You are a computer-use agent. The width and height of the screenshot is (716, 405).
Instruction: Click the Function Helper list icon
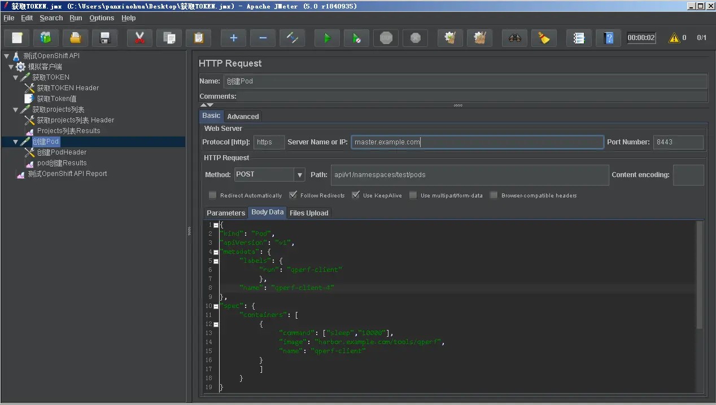point(579,38)
